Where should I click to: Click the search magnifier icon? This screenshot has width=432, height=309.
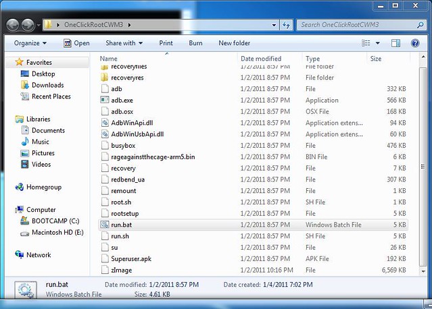pos(421,25)
